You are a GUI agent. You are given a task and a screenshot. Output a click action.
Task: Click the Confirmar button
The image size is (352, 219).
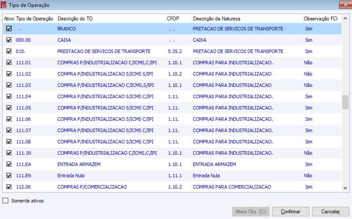290,212
